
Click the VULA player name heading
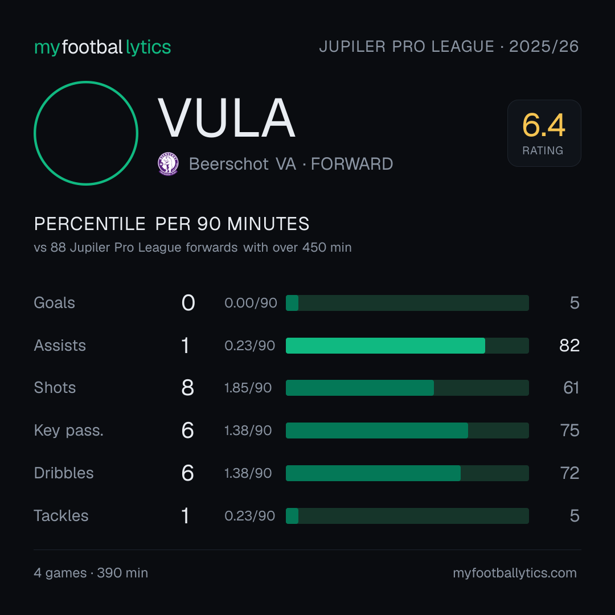[x=226, y=118]
